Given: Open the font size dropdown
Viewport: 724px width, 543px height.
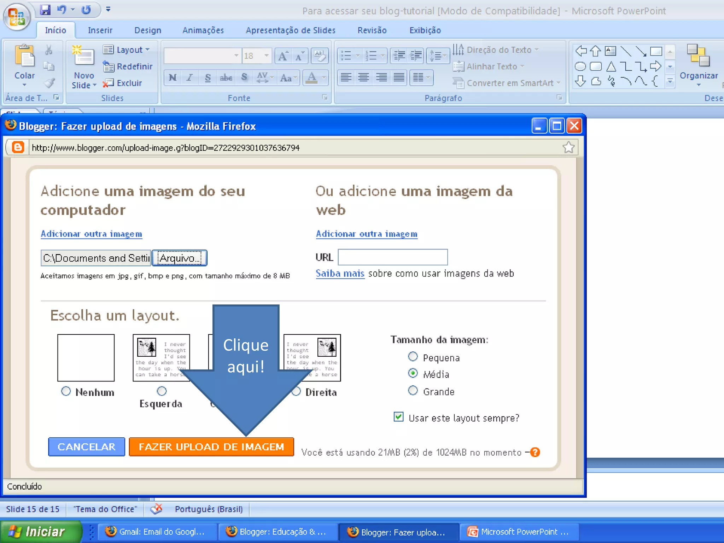Looking at the screenshot, I should tap(266, 56).
